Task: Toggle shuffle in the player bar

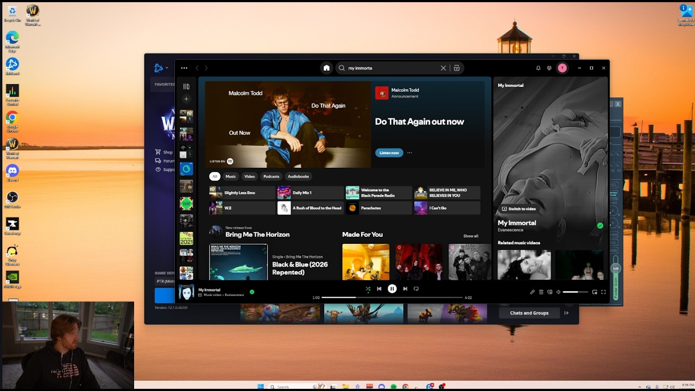Action: click(368, 289)
